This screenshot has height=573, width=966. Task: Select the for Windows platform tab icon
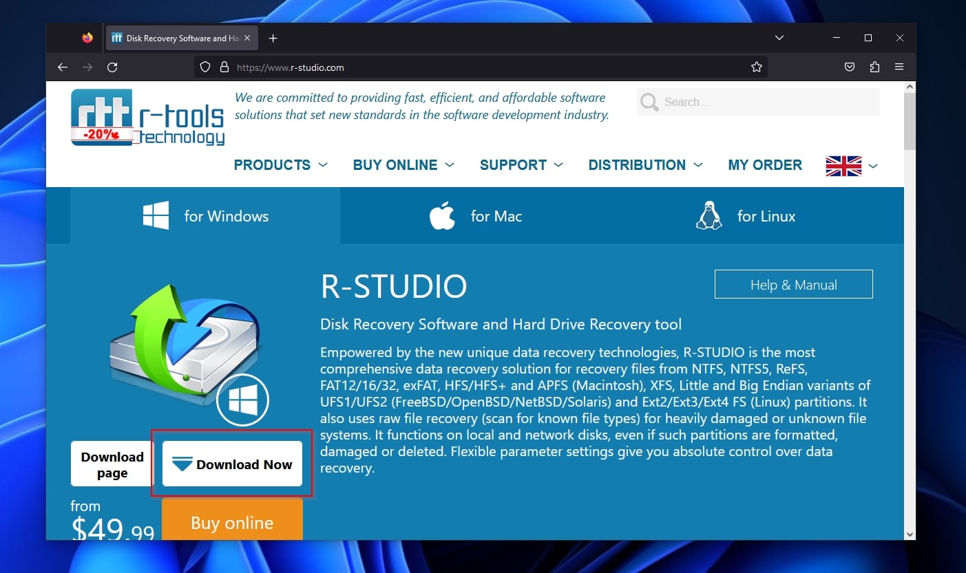[x=155, y=215]
